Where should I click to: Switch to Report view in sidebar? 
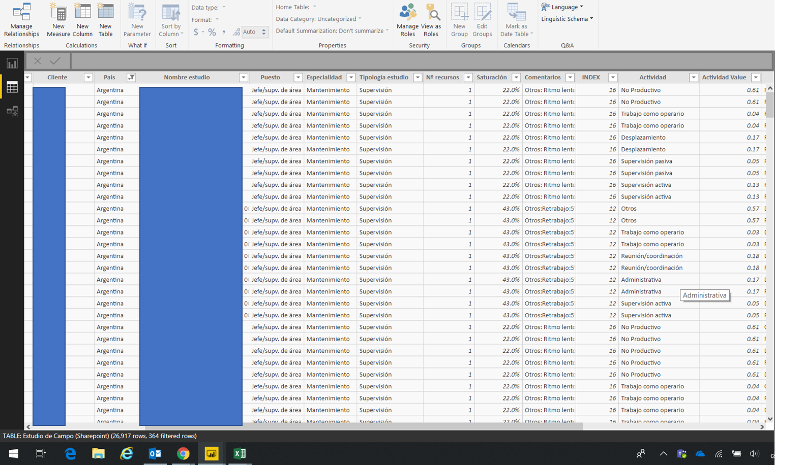(12, 63)
